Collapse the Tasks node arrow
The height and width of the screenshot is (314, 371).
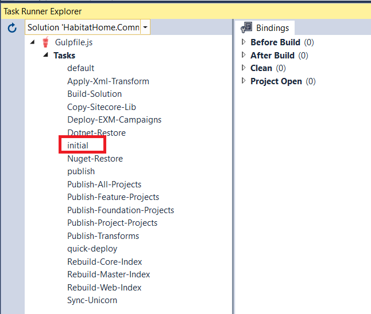coord(46,56)
